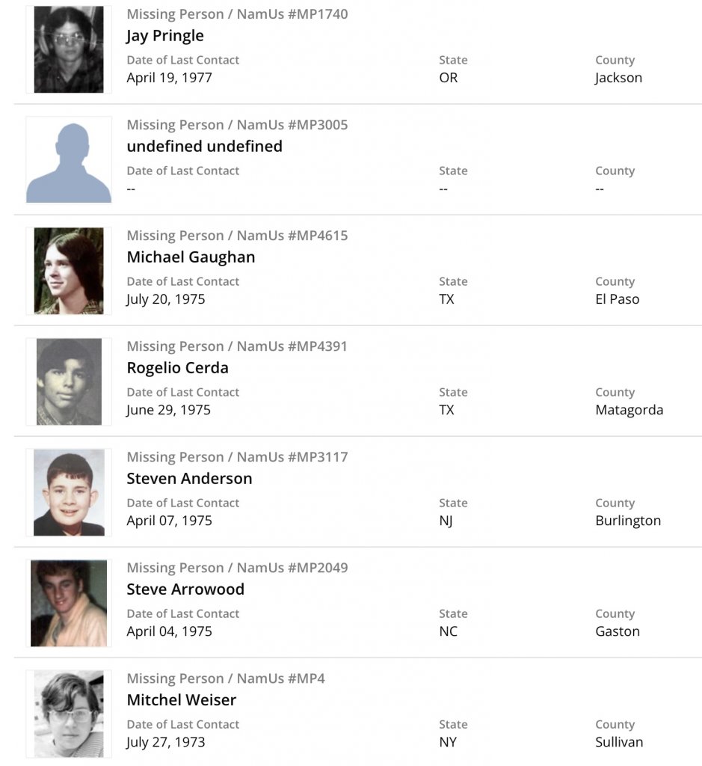This screenshot has width=702, height=766.
Task: Open the Jay Pringle case name link
Action: tap(165, 36)
